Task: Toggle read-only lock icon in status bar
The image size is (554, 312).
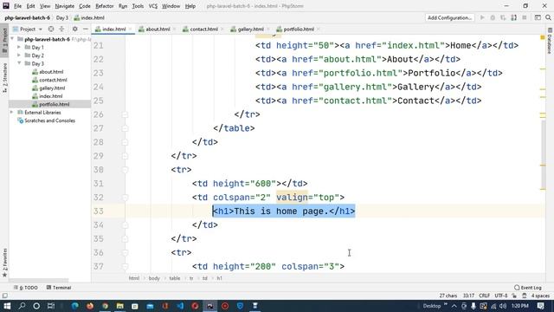Action: click(514, 296)
